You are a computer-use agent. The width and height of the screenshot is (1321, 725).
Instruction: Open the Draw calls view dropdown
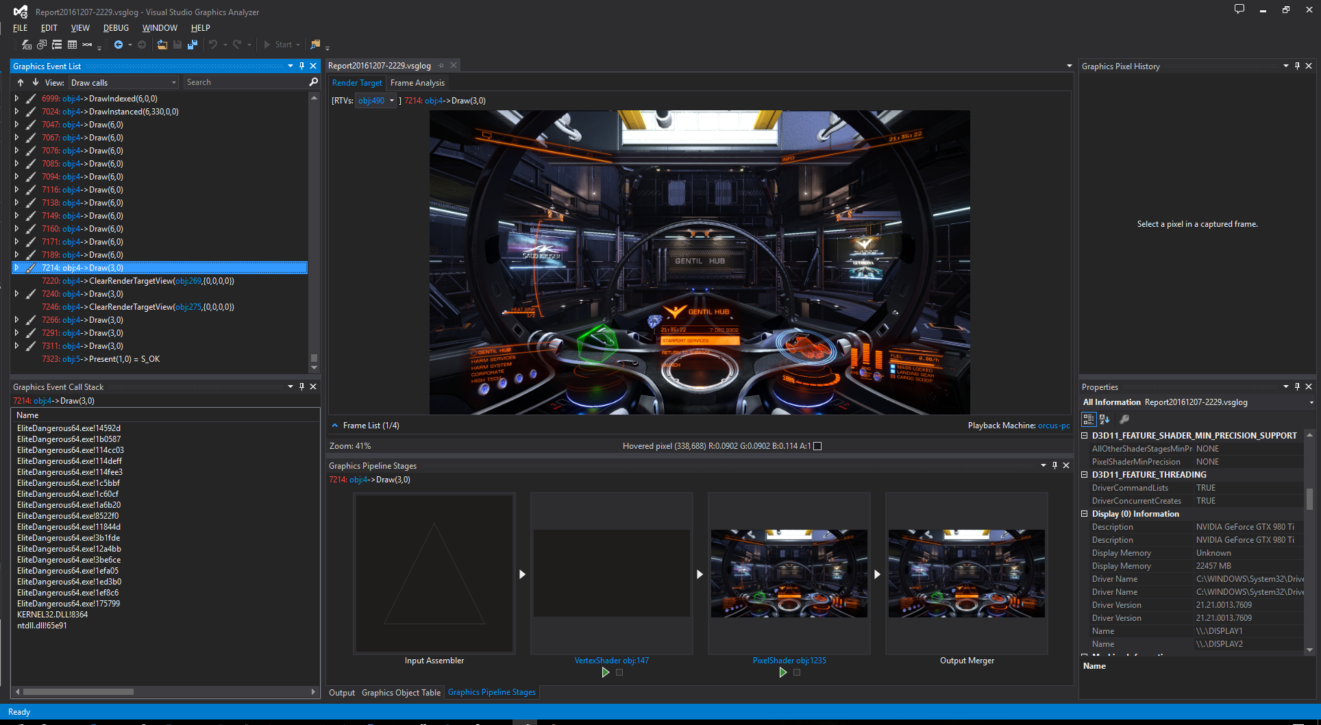(123, 82)
